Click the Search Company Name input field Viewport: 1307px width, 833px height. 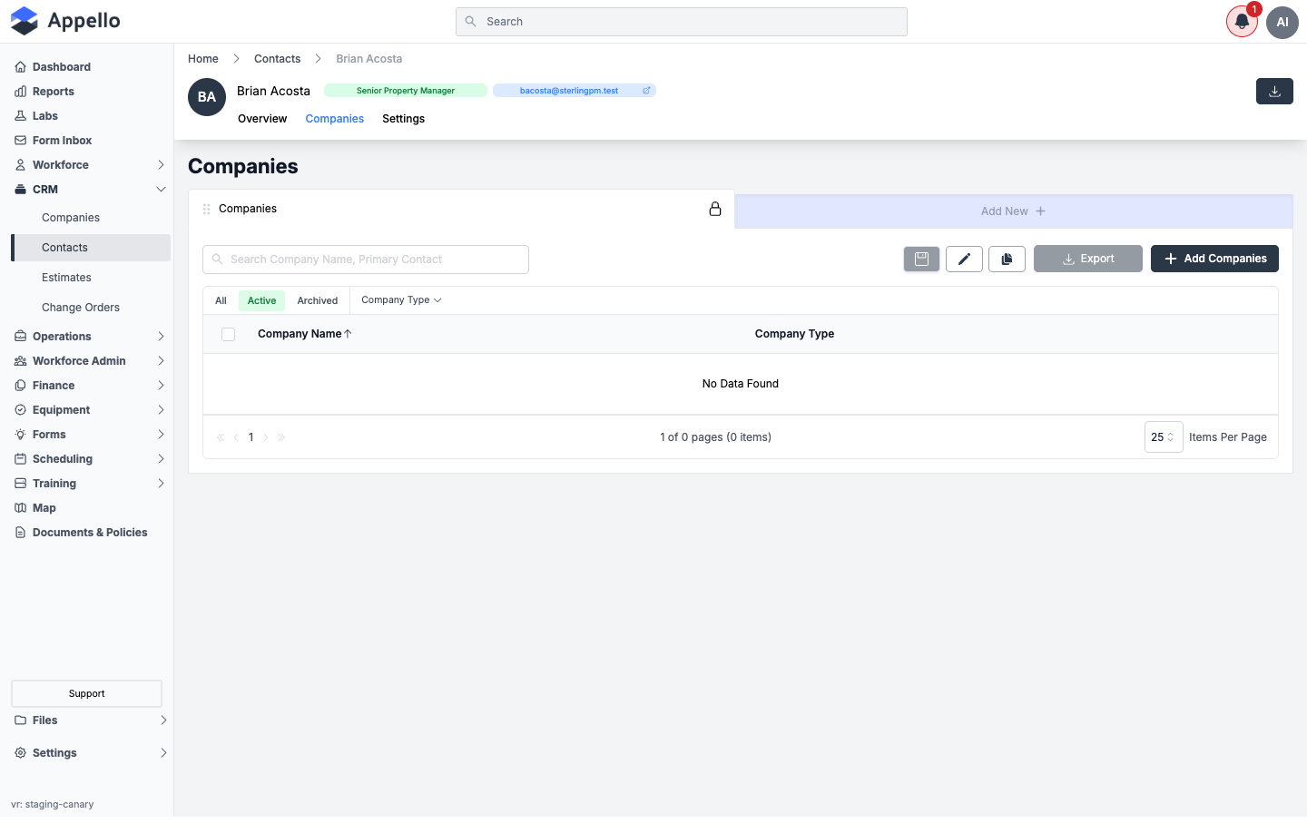pos(366,260)
